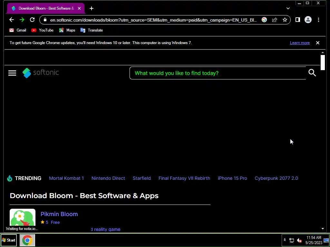The image size is (330, 247).
Task: Open the network icon in the system tray
Action: click(291, 240)
